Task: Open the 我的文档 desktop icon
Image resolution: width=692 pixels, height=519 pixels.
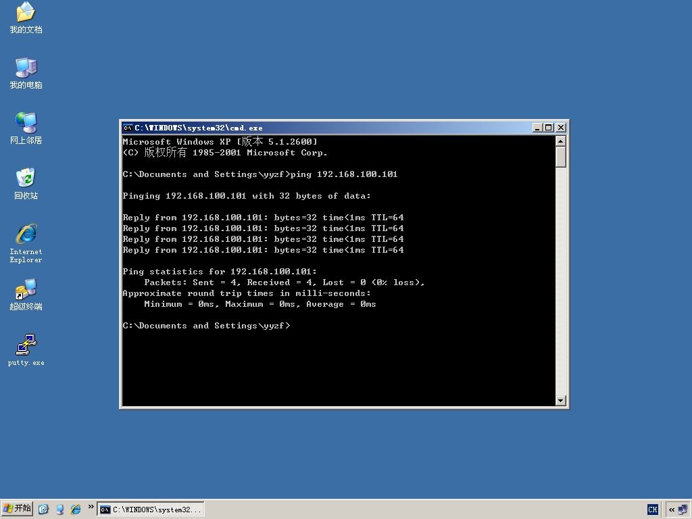Action: point(26,18)
